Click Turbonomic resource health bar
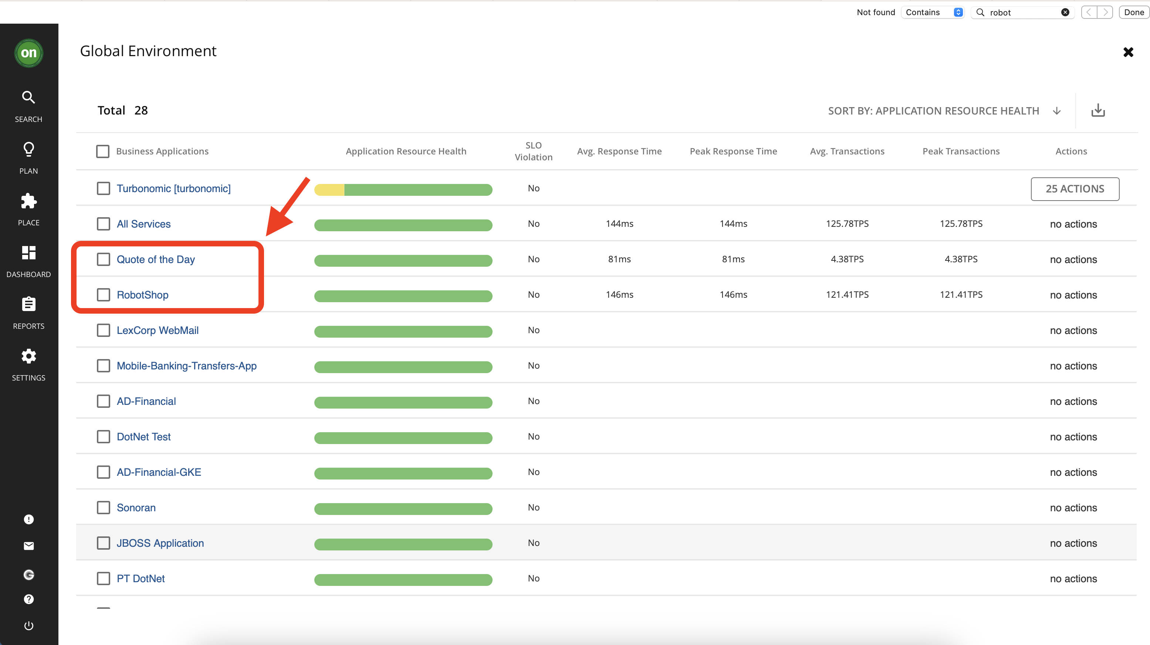This screenshot has width=1150, height=645. [403, 190]
